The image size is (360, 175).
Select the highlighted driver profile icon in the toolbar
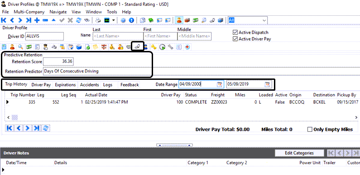(x=179, y=20)
